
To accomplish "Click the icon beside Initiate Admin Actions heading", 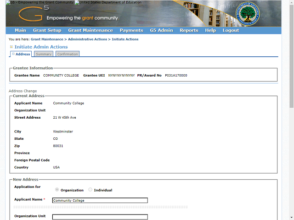I will [x=11, y=47].
